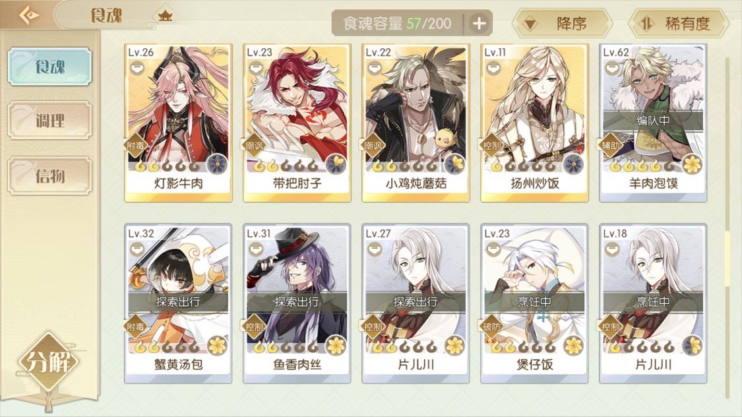The height and width of the screenshot is (417, 742).
Task: Click the 破防 badge on 煲仔饭
Action: pyautogui.click(x=491, y=327)
